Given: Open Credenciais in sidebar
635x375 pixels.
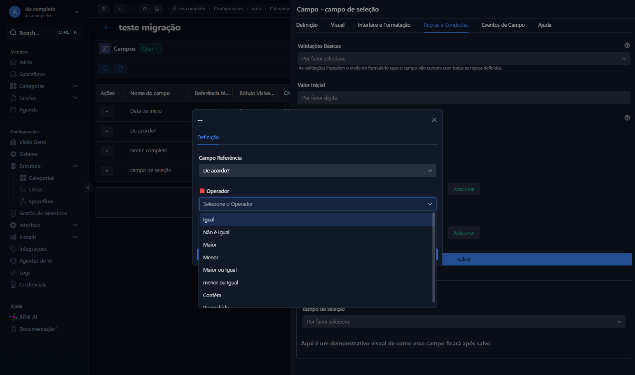Looking at the screenshot, I should [x=33, y=284].
